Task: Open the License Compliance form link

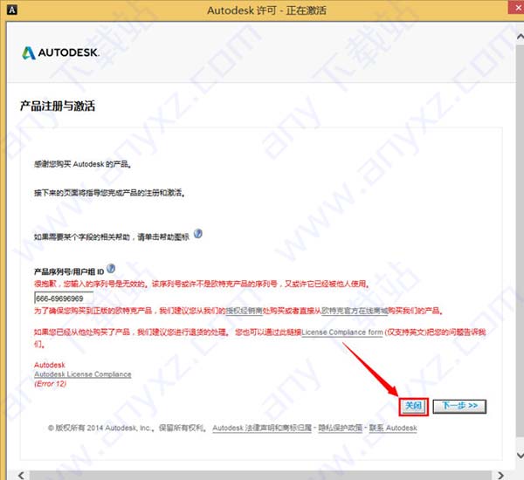Action: point(342,333)
